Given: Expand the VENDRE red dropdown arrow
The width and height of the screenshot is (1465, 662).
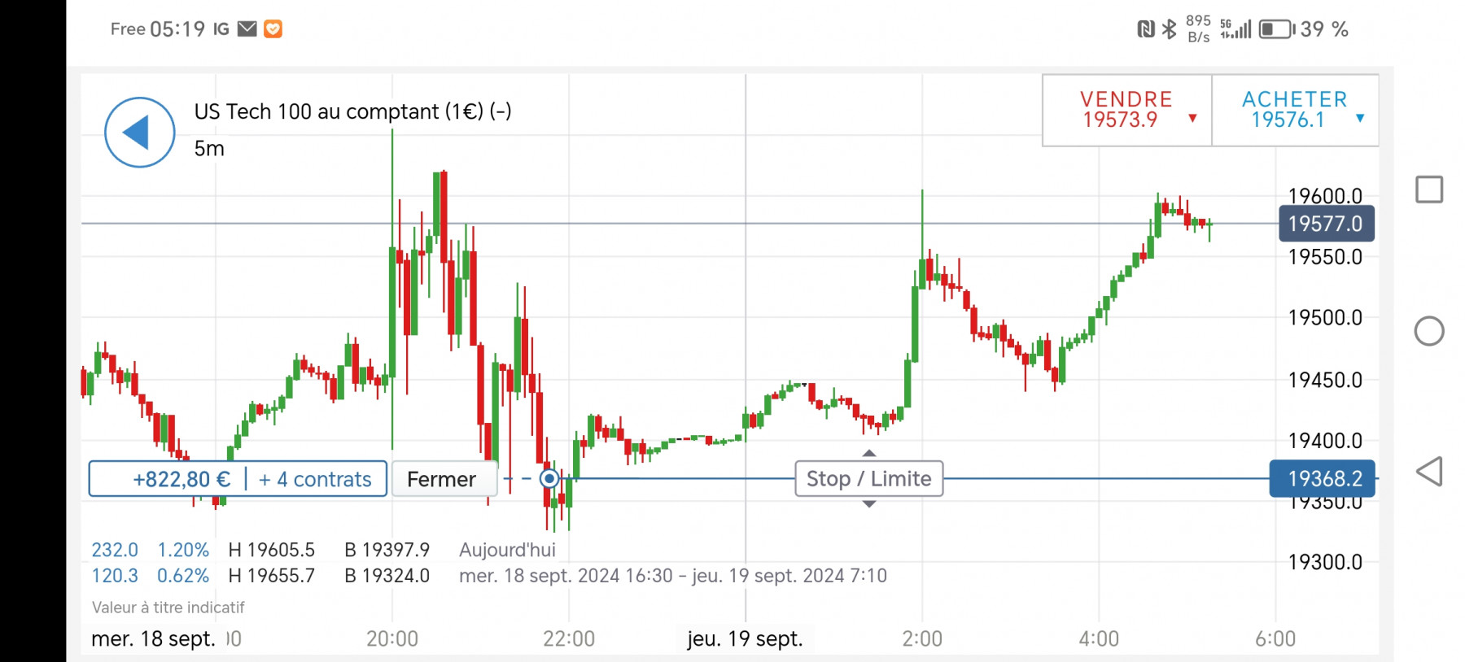Looking at the screenshot, I should [1193, 118].
